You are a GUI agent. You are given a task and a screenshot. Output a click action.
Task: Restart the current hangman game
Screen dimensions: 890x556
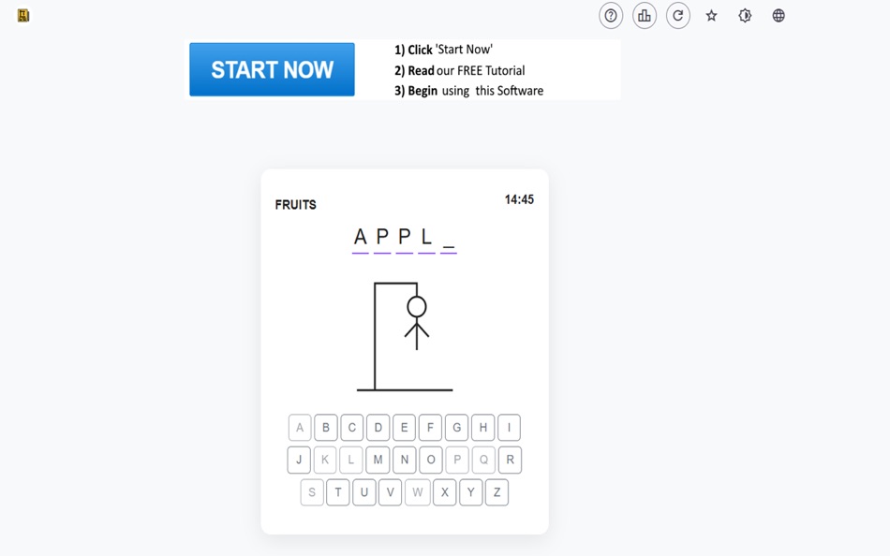click(678, 16)
